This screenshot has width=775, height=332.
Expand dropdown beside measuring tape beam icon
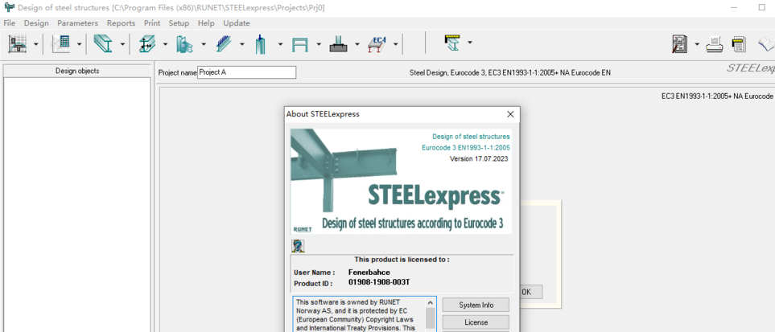(469, 43)
